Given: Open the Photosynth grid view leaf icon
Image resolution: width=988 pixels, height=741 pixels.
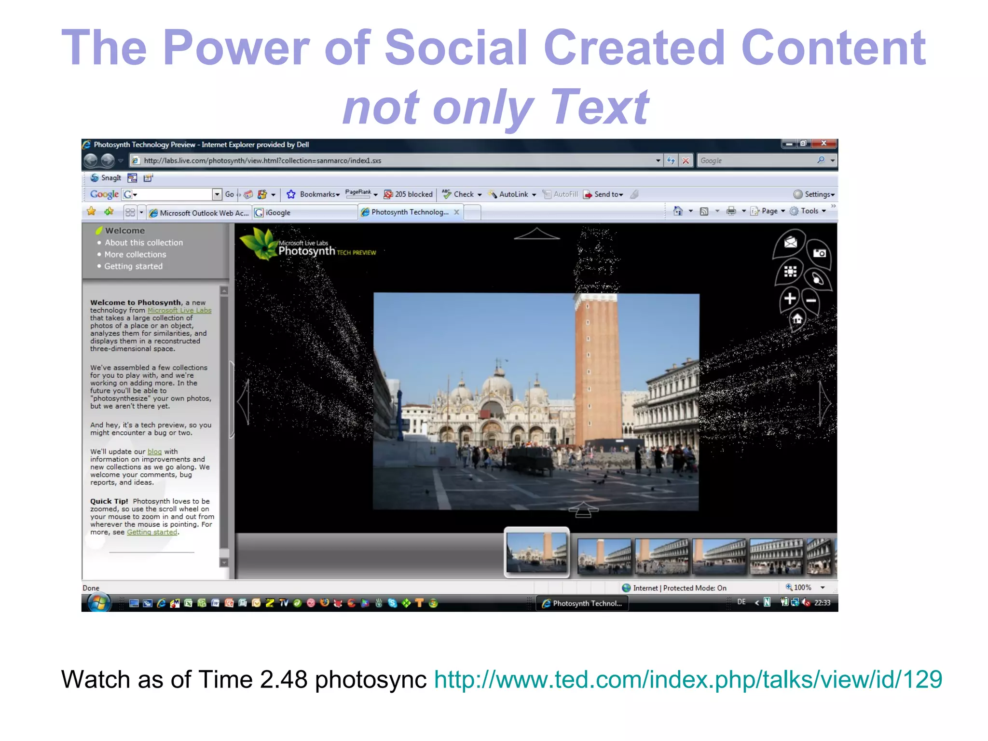Looking at the screenshot, I should click(x=790, y=272).
